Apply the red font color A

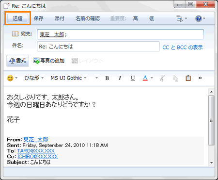pyautogui.click(x=145, y=78)
